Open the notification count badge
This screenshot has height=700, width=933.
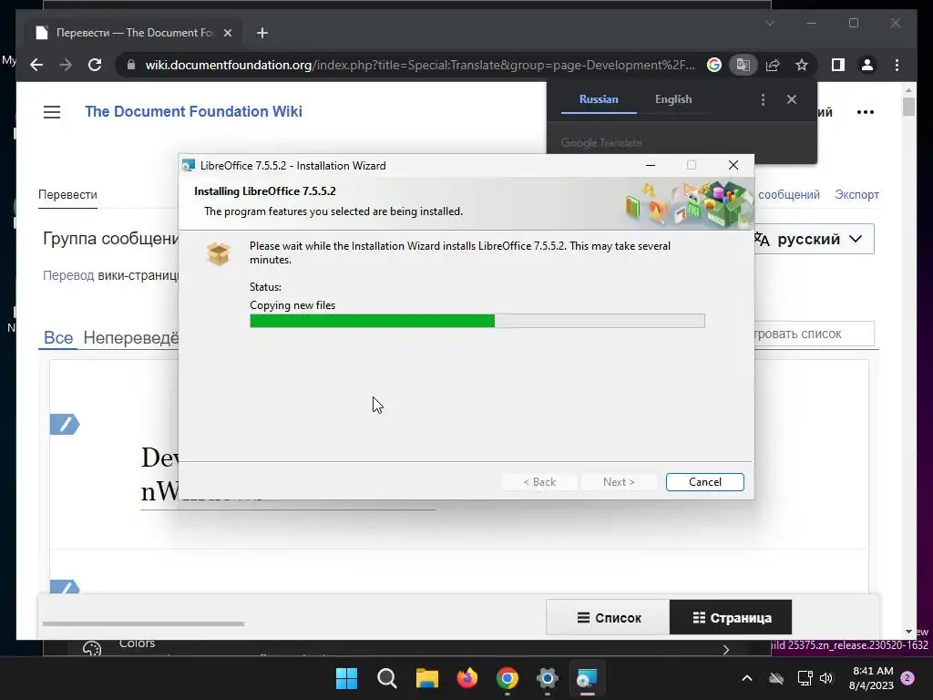[x=907, y=678]
